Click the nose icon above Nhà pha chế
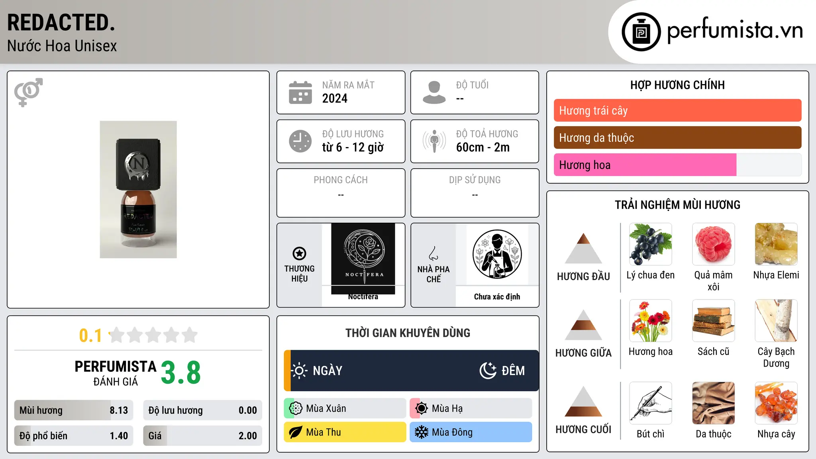Viewport: 816px width, 459px height. (x=433, y=253)
